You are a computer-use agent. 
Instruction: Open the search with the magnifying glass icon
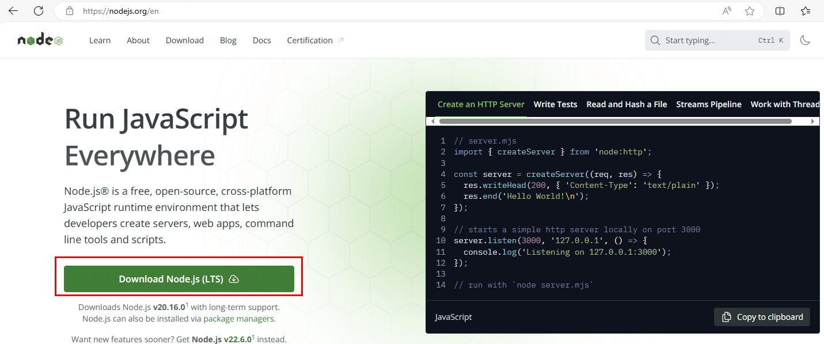click(x=655, y=40)
